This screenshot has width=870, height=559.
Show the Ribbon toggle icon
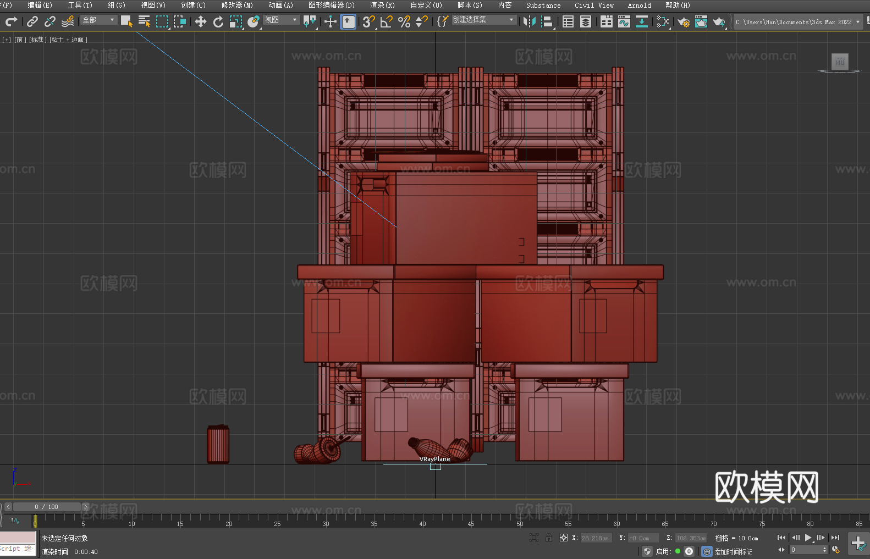607,21
